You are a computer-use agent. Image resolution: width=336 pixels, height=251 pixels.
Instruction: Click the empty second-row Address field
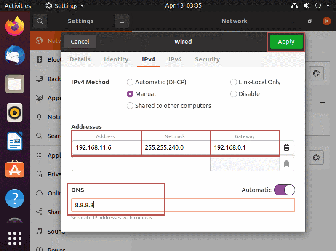(x=107, y=164)
